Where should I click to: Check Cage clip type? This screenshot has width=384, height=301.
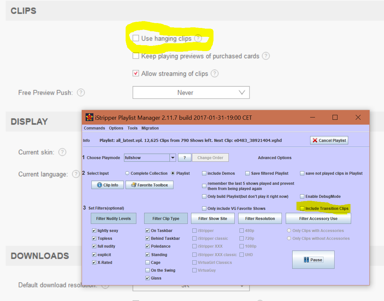(147, 263)
